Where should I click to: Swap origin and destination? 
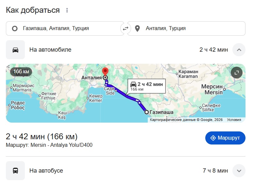126,28
